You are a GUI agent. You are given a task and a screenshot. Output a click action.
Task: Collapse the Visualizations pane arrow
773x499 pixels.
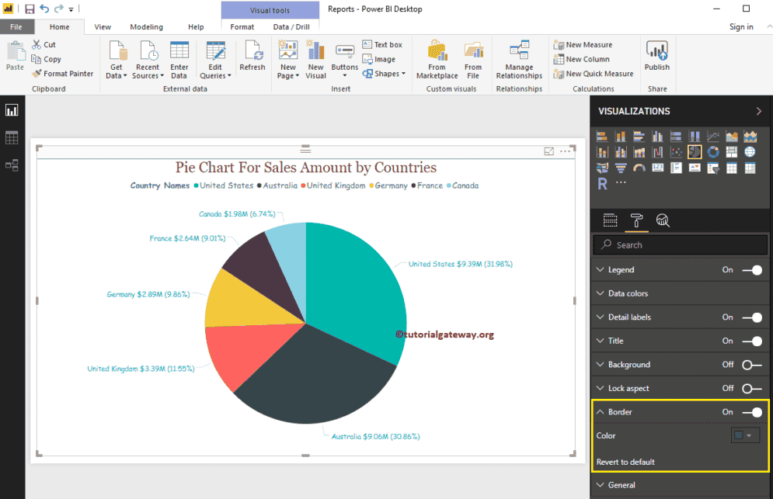(759, 111)
